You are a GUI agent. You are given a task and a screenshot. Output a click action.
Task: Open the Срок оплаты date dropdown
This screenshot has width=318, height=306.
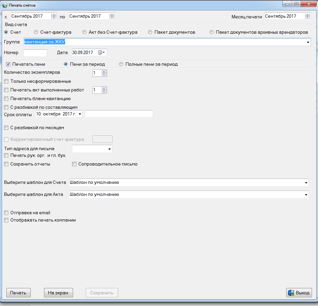(x=80, y=114)
